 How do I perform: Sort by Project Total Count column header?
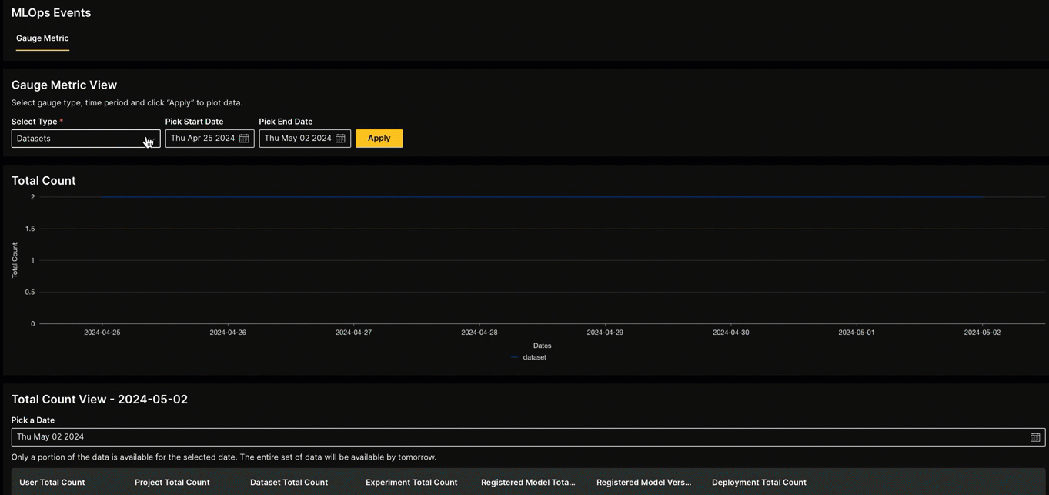(172, 483)
